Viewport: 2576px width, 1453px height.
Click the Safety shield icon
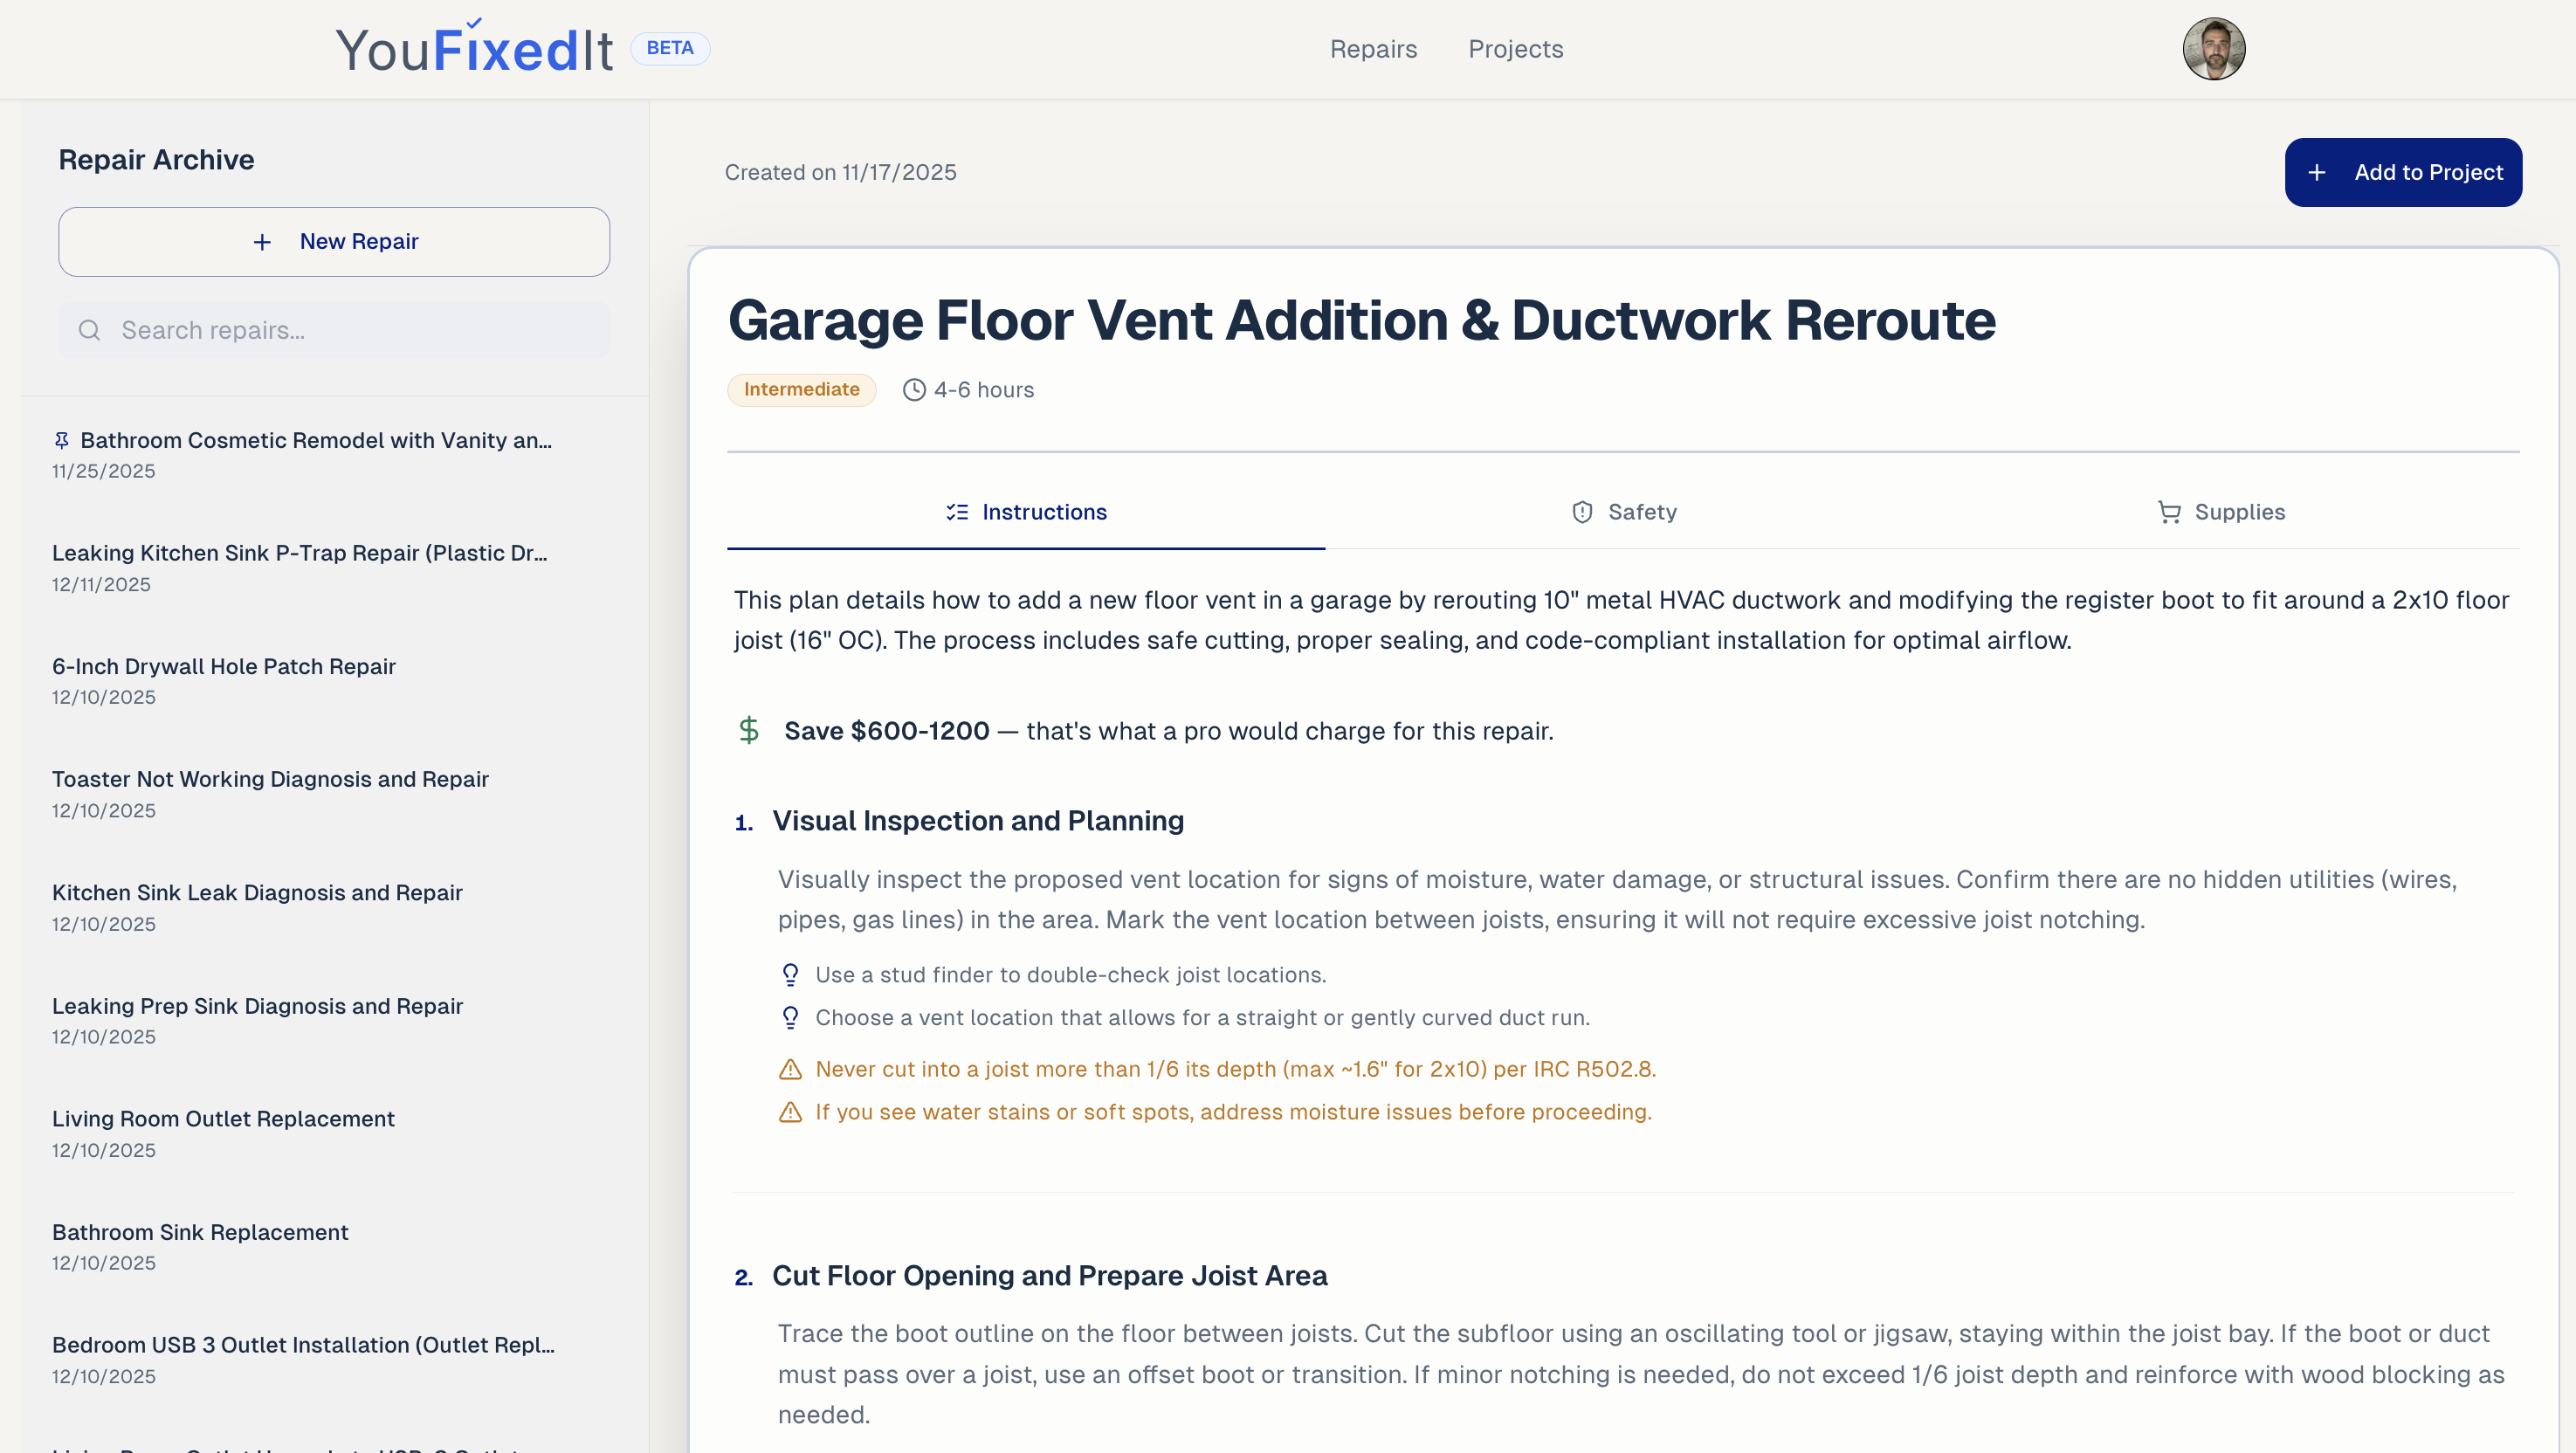[1582, 512]
